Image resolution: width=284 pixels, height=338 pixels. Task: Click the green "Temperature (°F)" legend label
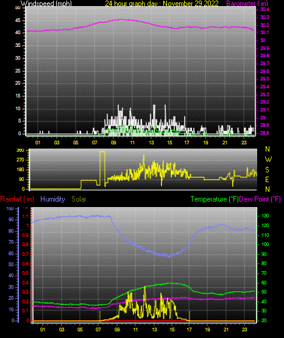click(215, 199)
